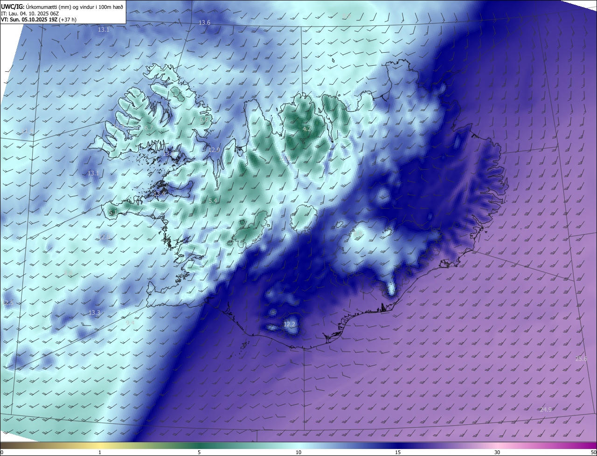The width and height of the screenshot is (597, 456).
Task: Click the 24.9 value label on the map
Action: [x=546, y=409]
